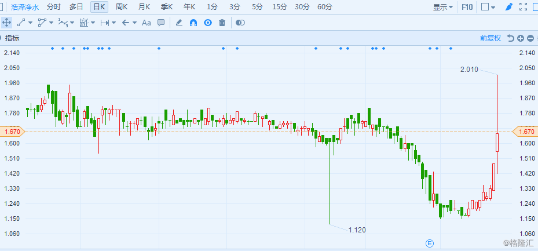Click the trash icon to delete drawings
This screenshot has height=251, width=538.
point(222,23)
